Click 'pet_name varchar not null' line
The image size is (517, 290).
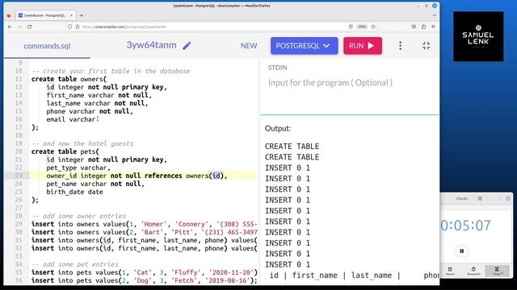pyautogui.click(x=95, y=184)
